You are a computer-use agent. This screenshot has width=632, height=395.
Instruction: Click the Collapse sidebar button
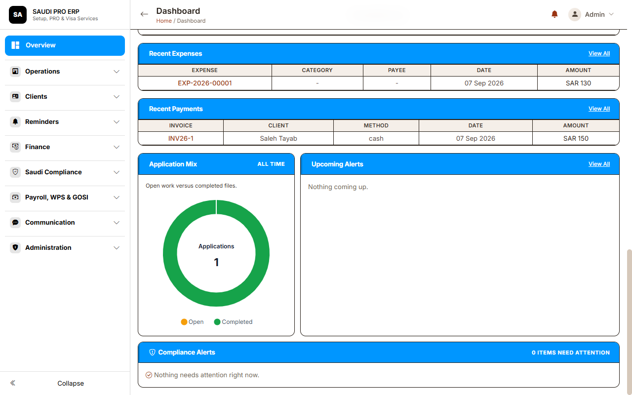[x=65, y=383]
